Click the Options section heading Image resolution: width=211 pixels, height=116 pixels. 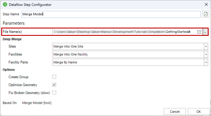(x=9, y=70)
